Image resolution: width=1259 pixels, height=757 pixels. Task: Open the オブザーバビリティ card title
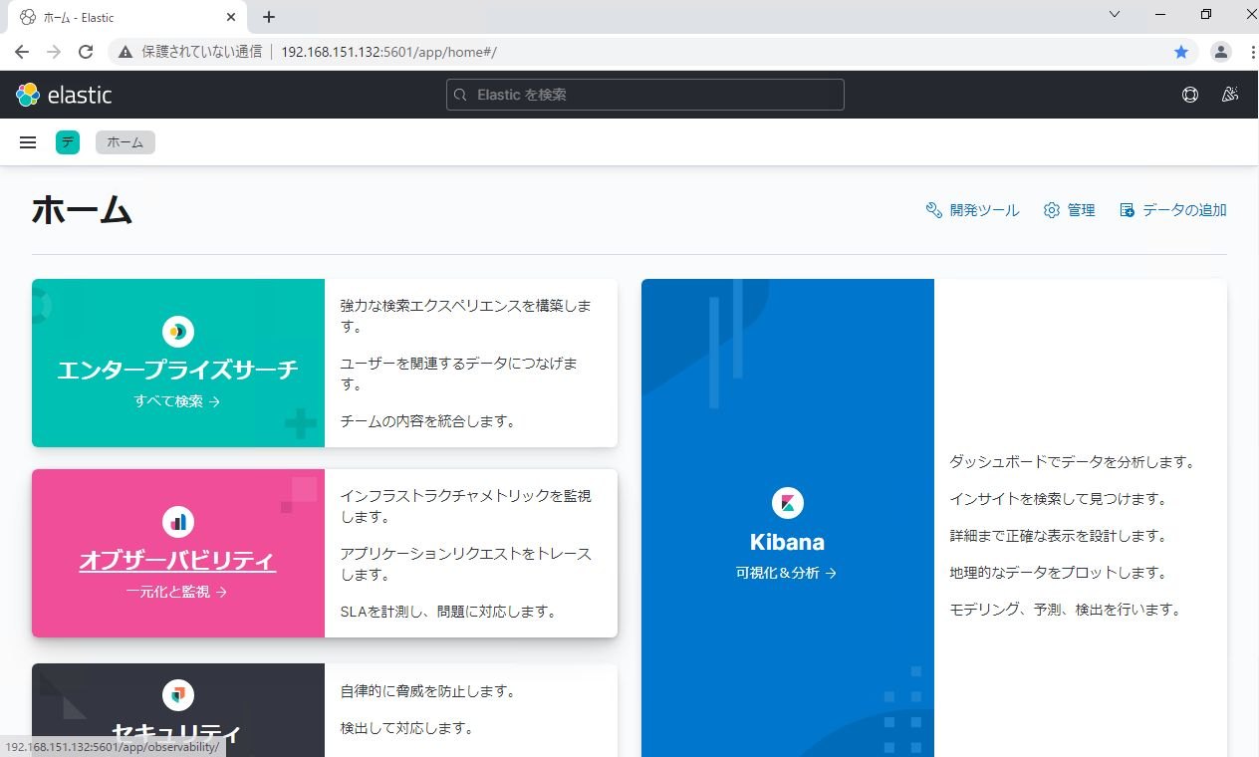click(x=177, y=560)
